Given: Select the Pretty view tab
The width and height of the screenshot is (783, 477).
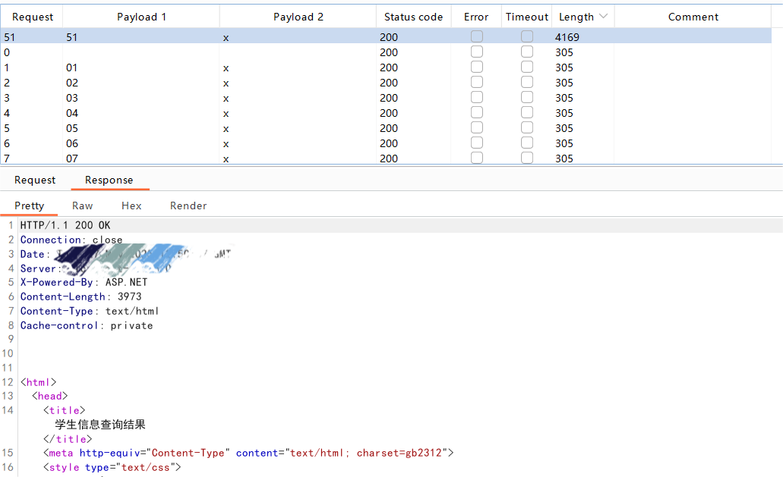Looking at the screenshot, I should click(x=30, y=206).
